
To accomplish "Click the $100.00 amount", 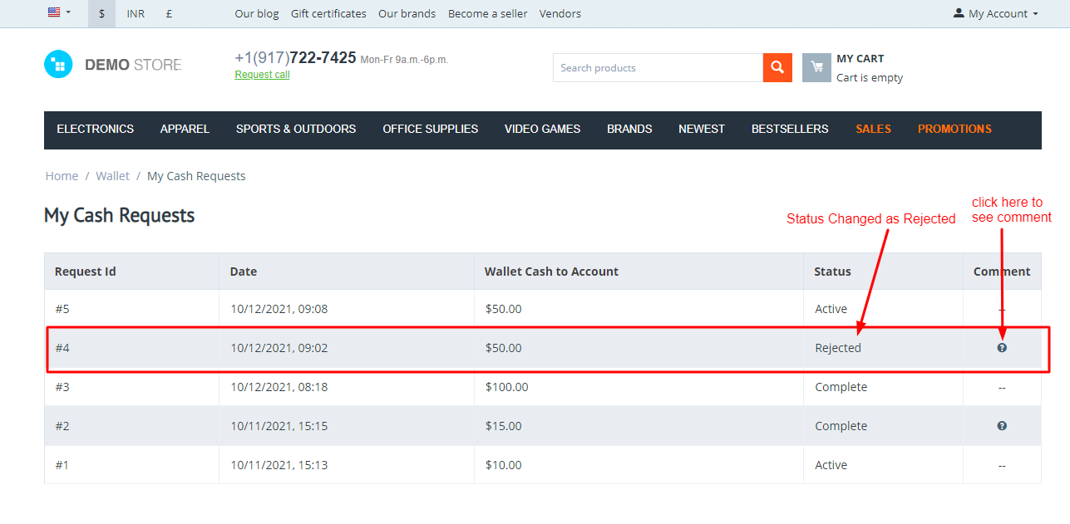I will (506, 387).
